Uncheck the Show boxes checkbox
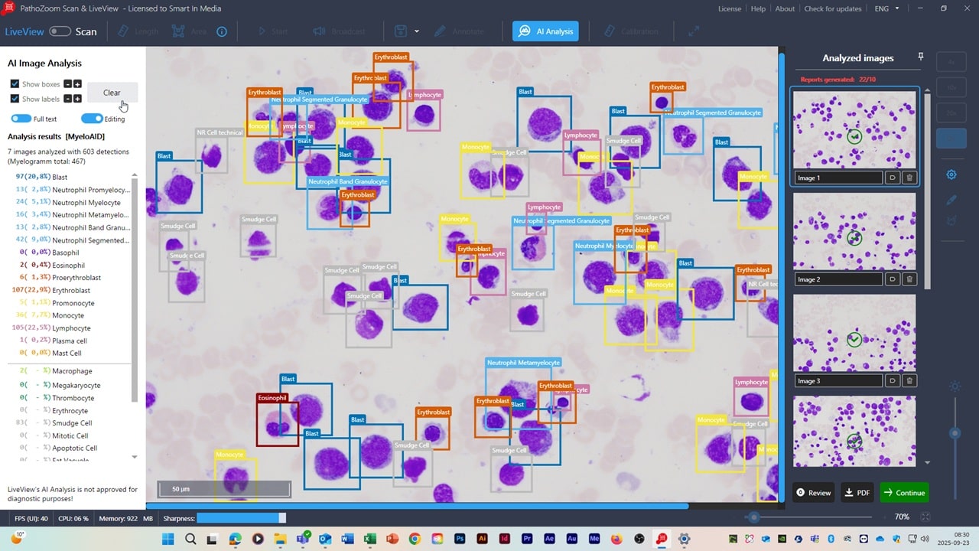 [15, 84]
